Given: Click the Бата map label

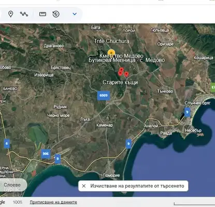Looking at the screenshot, I should click(x=96, y=27).
